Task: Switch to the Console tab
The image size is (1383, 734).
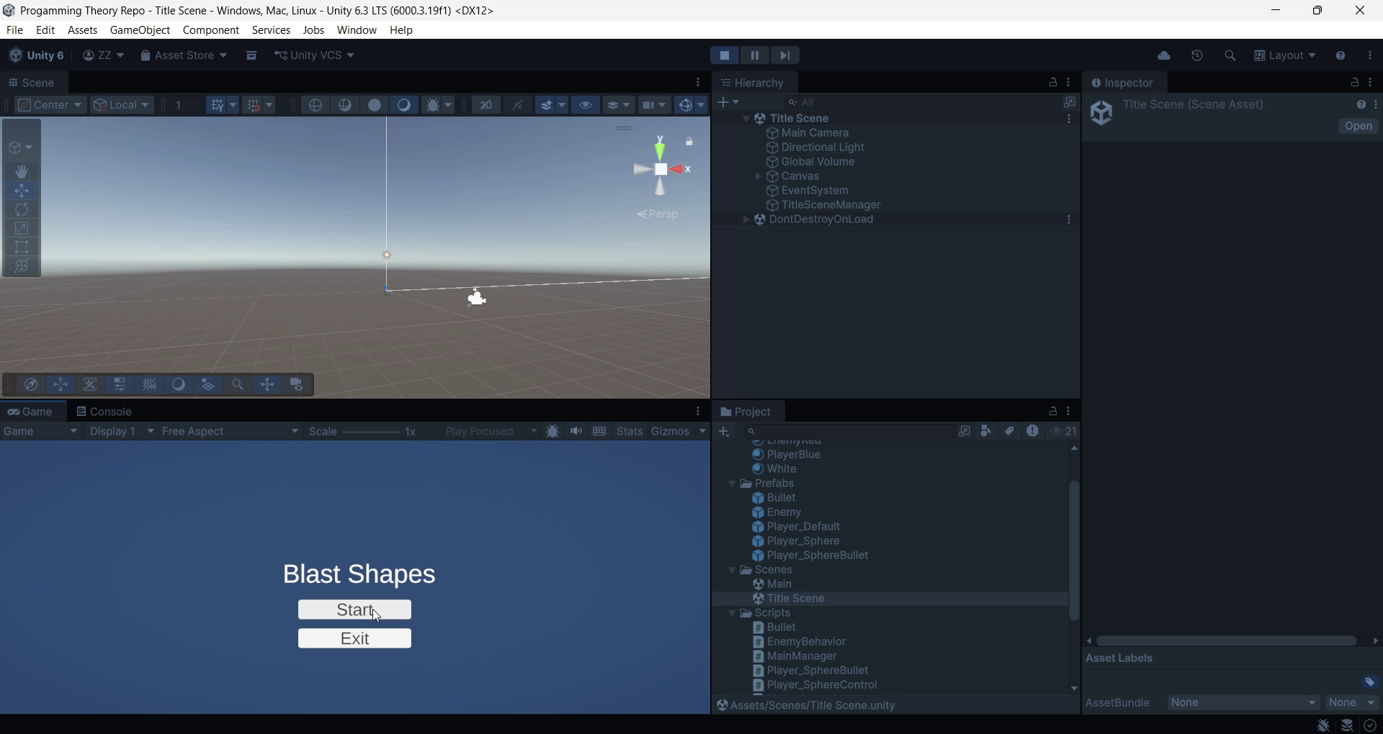Action: pos(104,412)
